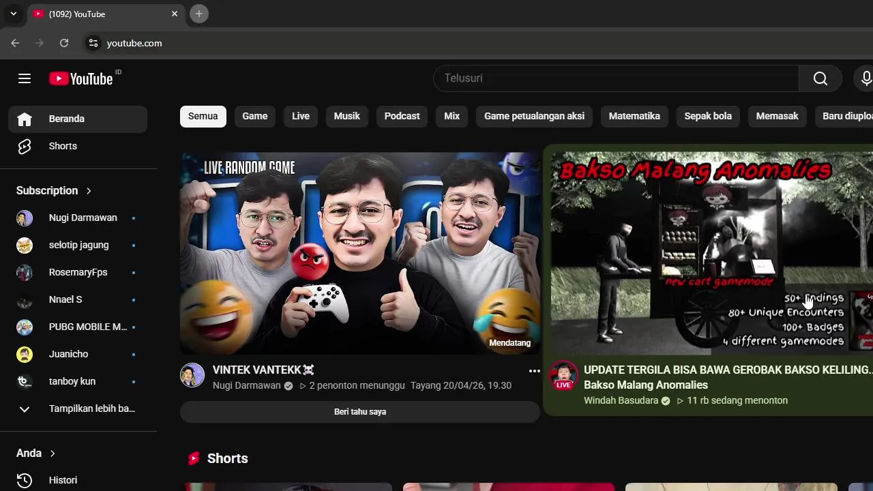873x491 pixels.
Task: Open the hamburger guide menu
Action: (25, 78)
